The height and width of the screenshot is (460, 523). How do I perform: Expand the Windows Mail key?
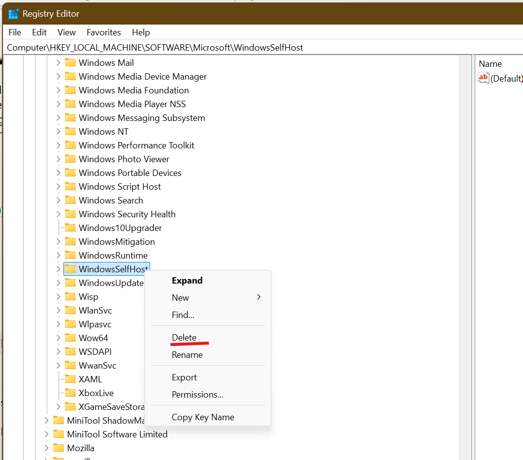(x=59, y=62)
